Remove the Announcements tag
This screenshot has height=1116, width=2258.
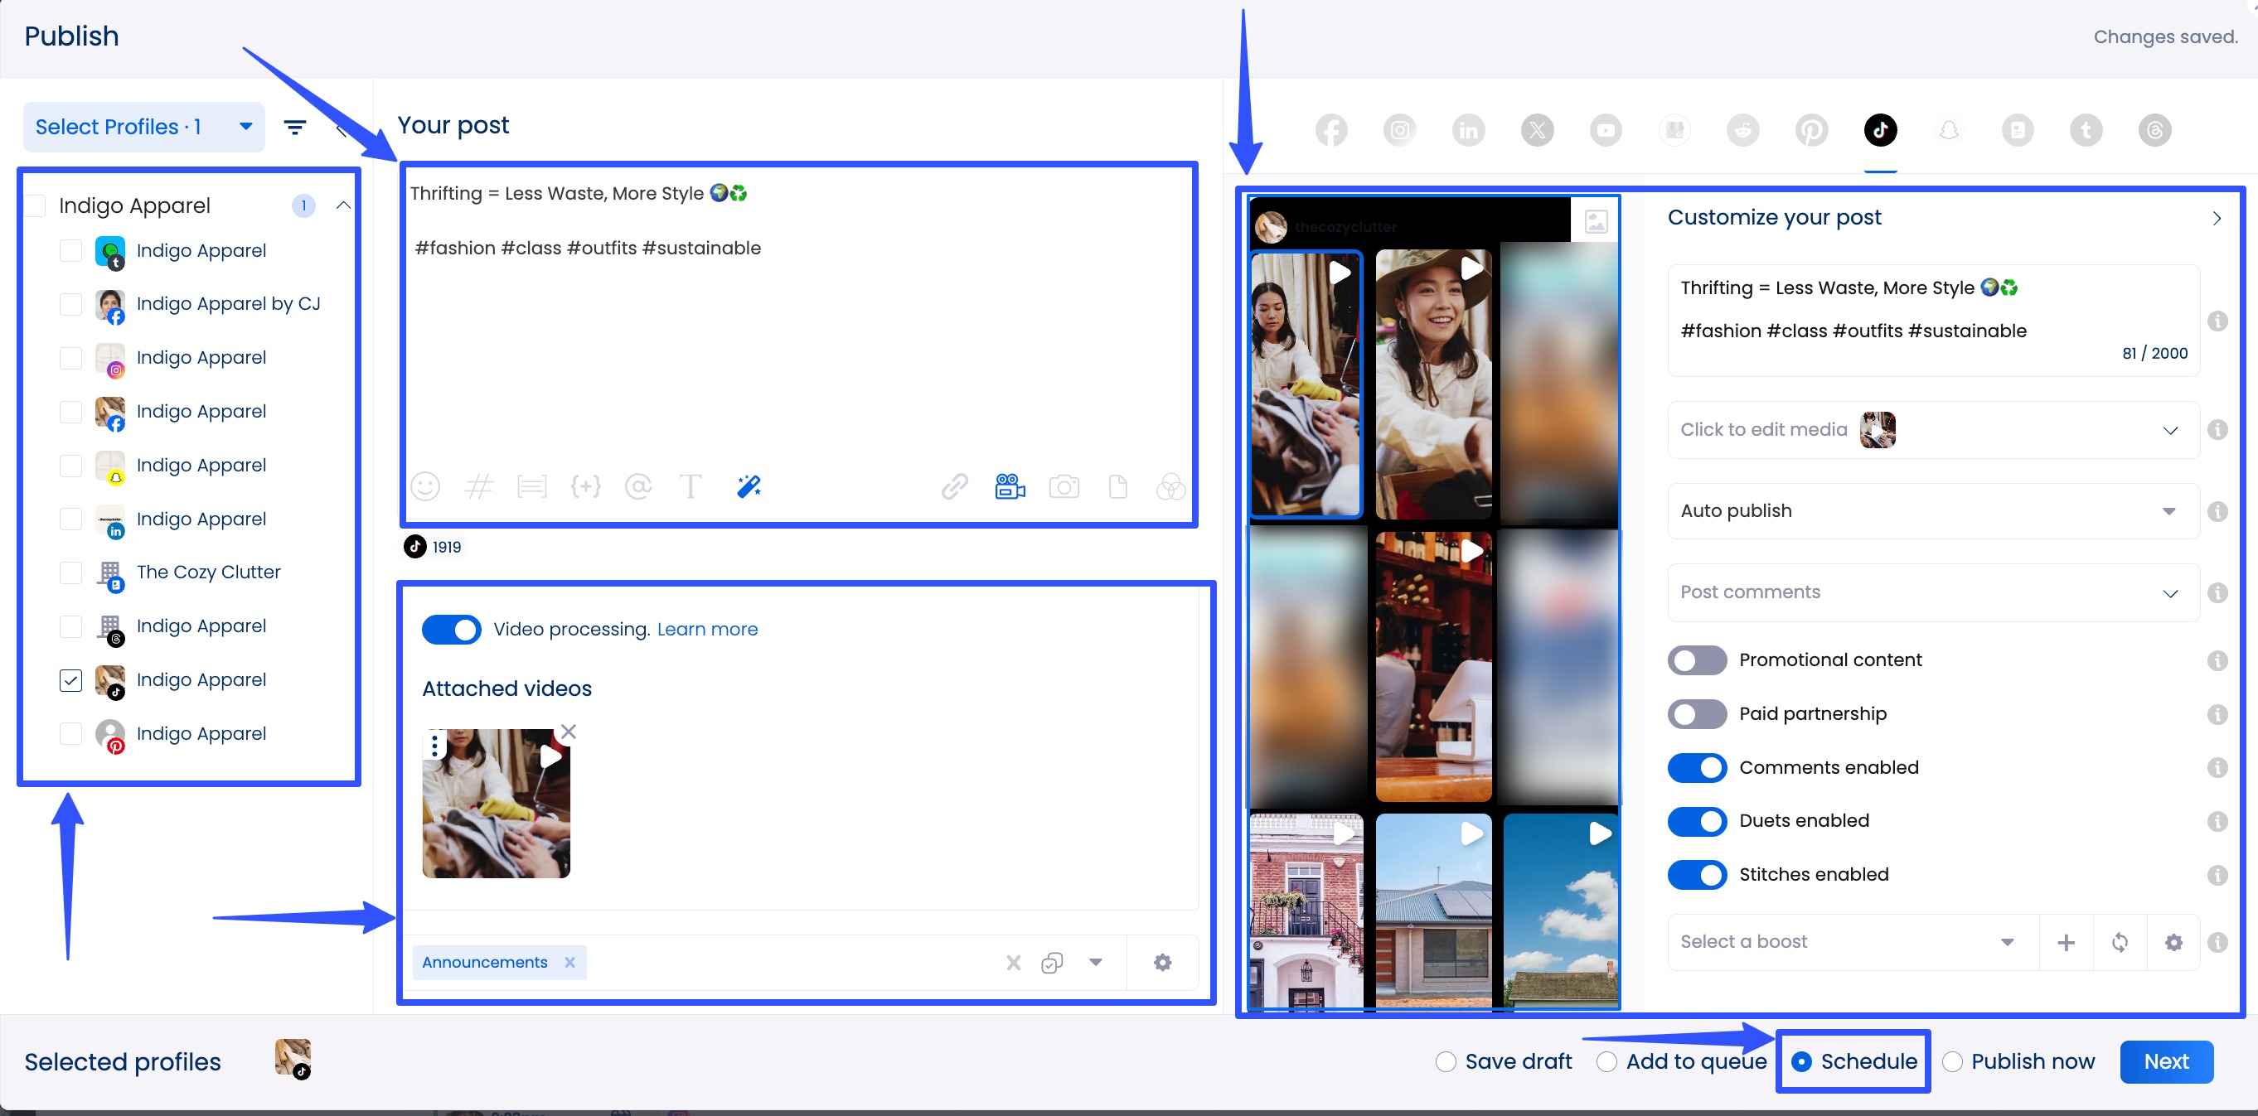coord(570,962)
